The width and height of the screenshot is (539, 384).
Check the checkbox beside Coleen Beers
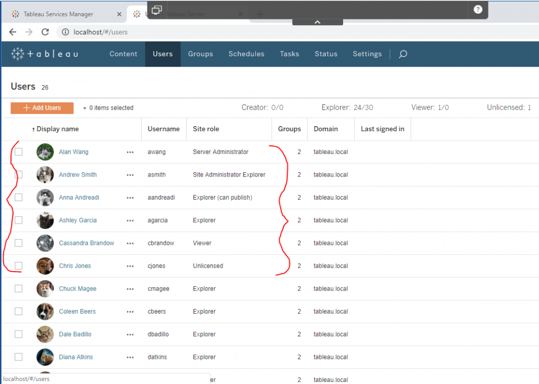pos(18,311)
